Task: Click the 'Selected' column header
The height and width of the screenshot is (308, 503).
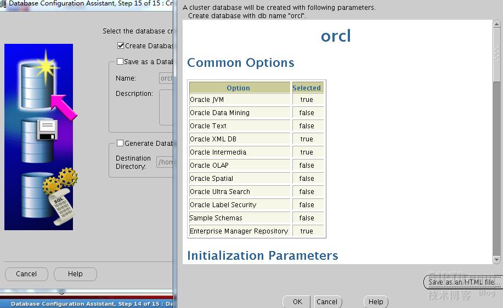Action: coord(308,88)
